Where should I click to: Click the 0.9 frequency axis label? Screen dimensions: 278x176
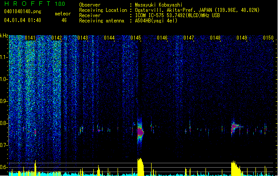point(4,101)
